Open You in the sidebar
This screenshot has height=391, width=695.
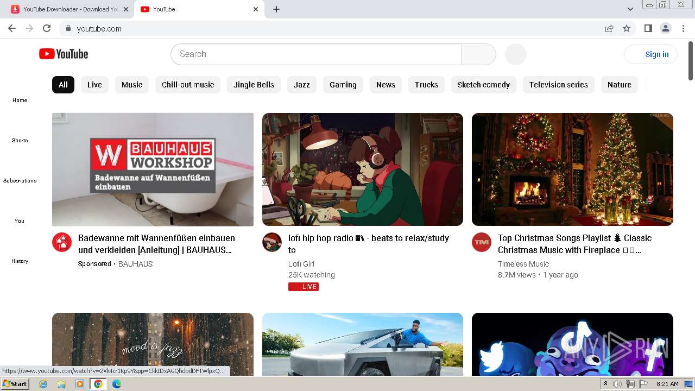click(x=20, y=220)
